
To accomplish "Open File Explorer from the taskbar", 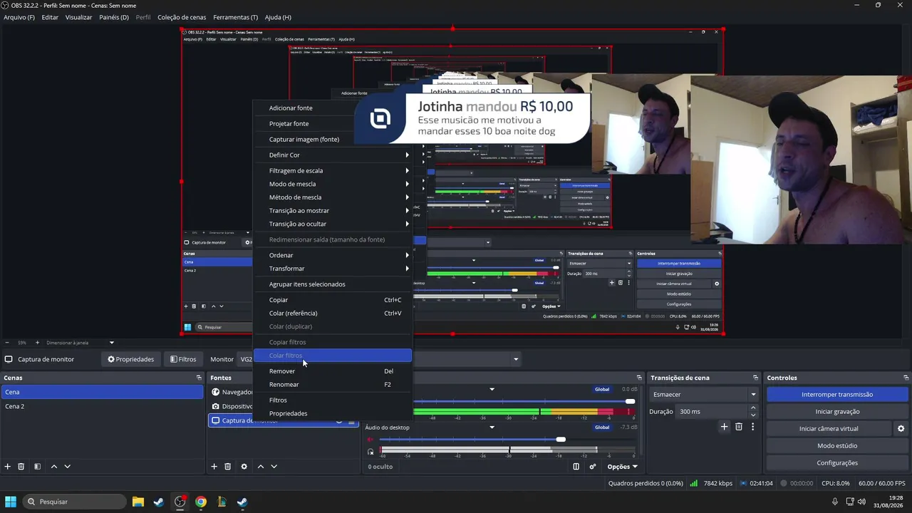I will pos(138,502).
